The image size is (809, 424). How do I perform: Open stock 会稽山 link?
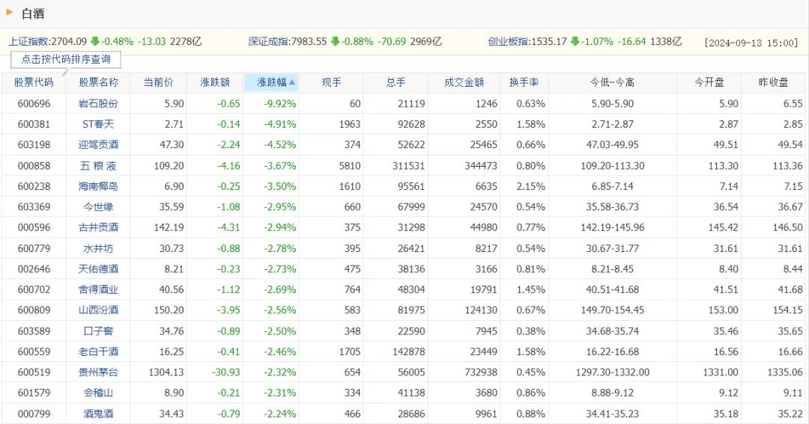coord(98,393)
